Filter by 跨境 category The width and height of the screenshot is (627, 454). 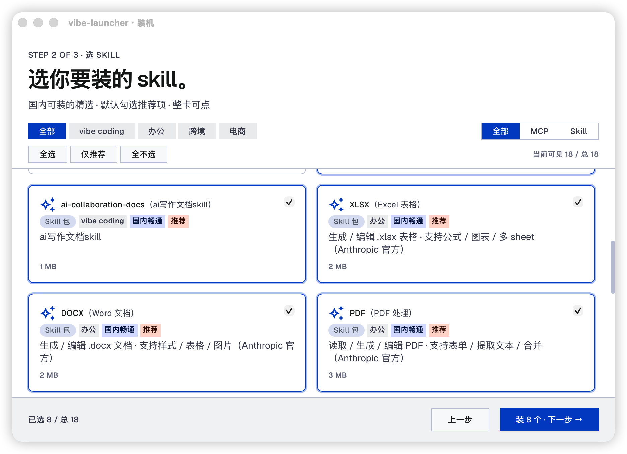[197, 131]
